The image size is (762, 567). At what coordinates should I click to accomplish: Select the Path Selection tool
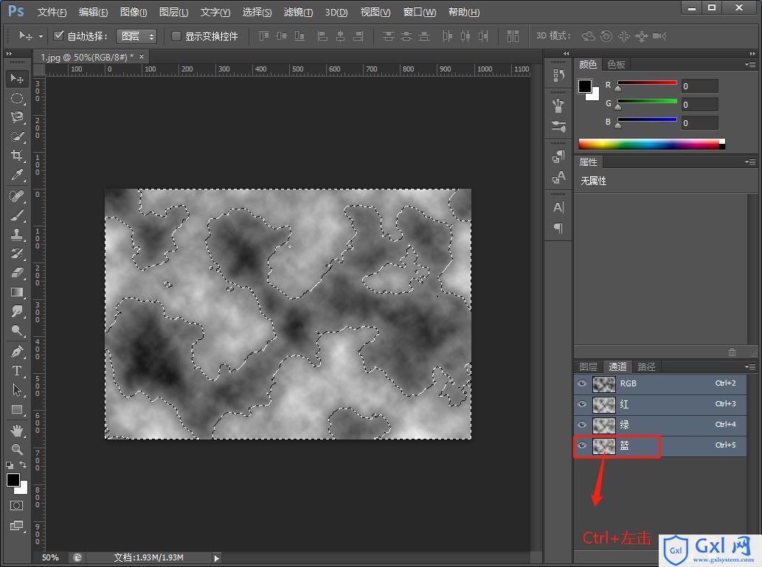[x=17, y=390]
